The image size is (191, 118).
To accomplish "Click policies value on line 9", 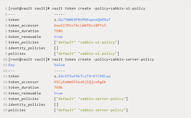I will 86,54.
